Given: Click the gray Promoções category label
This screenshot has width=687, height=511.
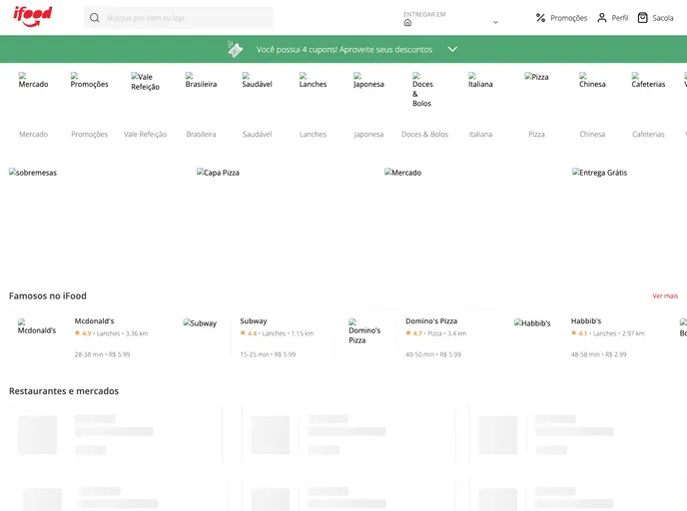Looking at the screenshot, I should pos(90,134).
